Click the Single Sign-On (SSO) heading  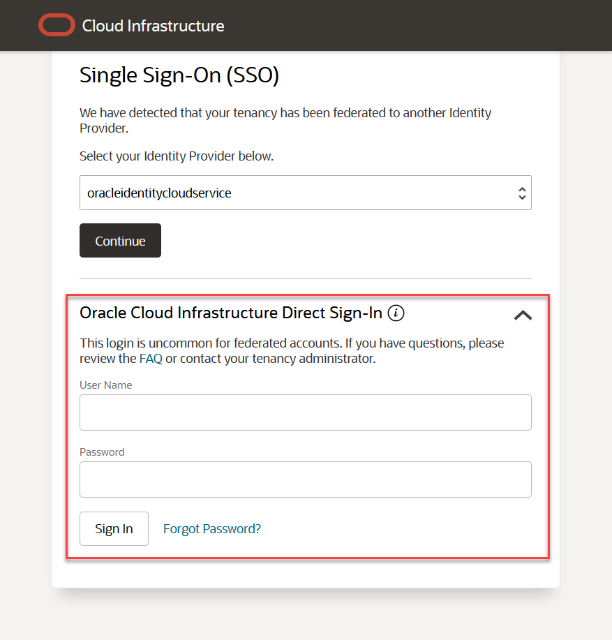coord(179,75)
